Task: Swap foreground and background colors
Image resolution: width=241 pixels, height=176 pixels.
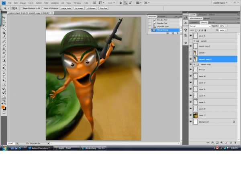Action: (x=5, y=104)
